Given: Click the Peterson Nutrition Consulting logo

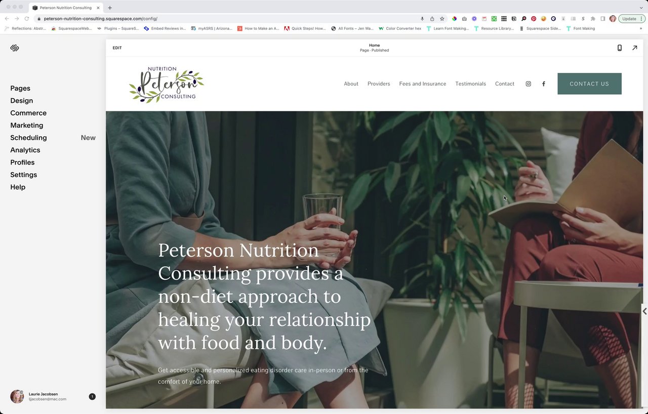Looking at the screenshot, I should (167, 84).
